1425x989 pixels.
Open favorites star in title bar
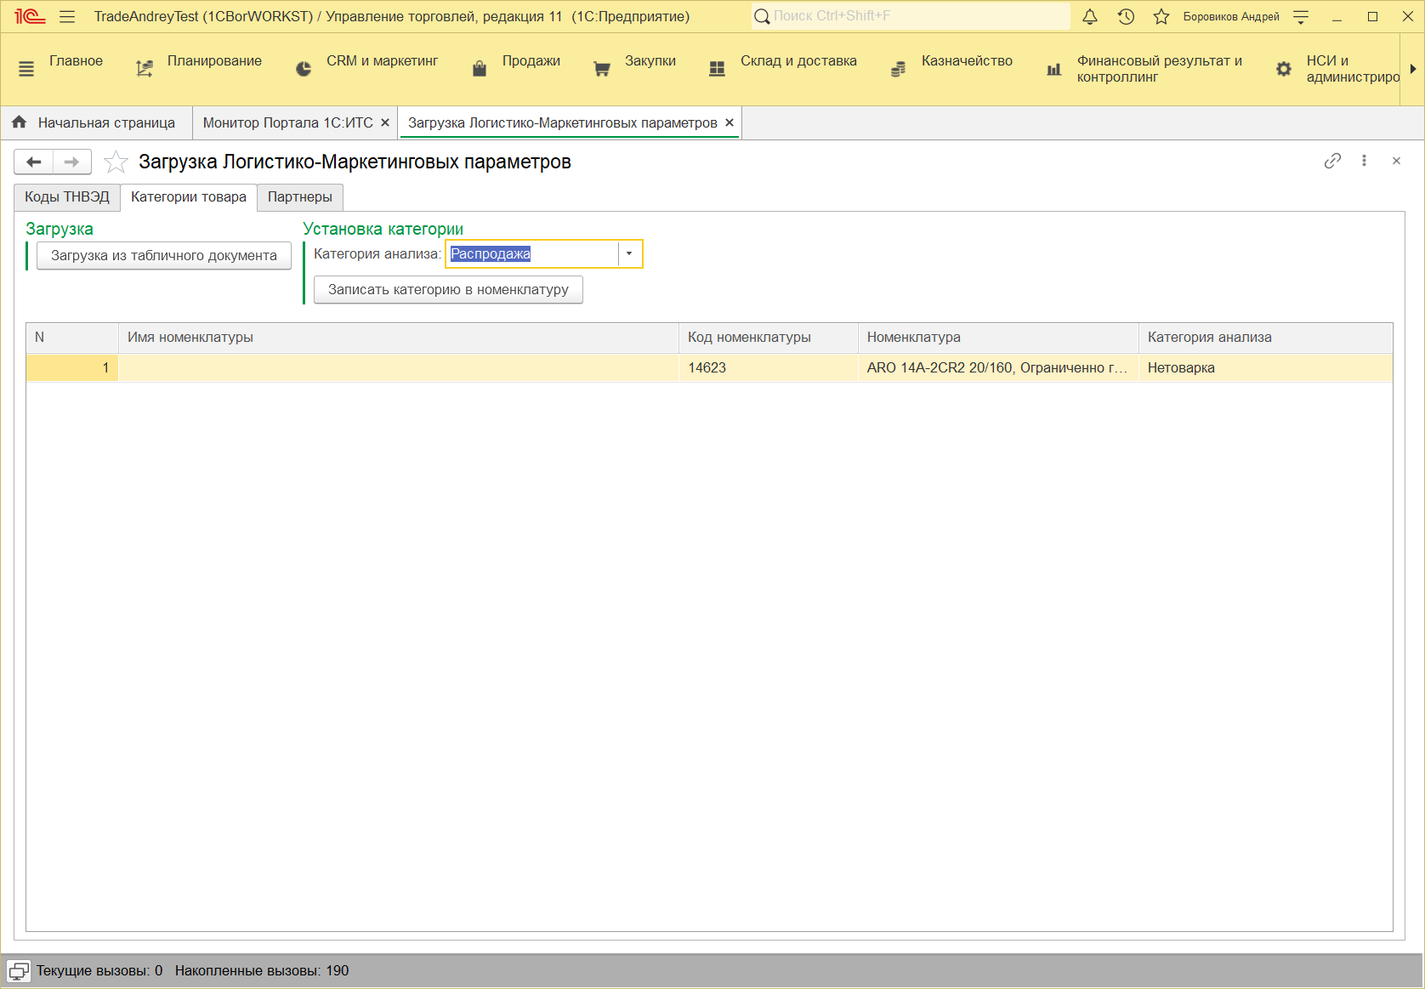tap(1161, 17)
